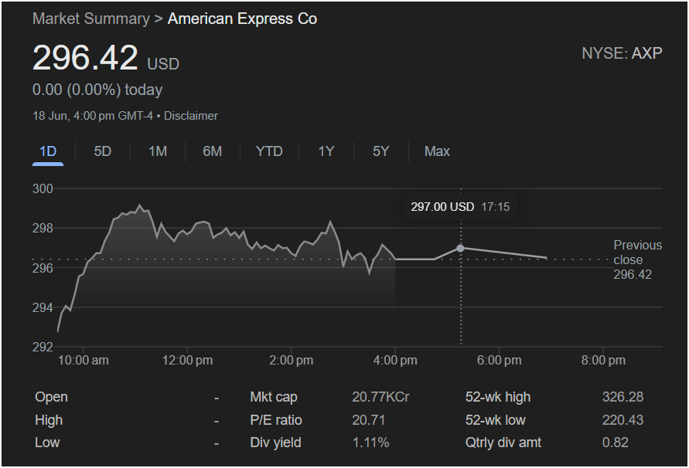The height and width of the screenshot is (468, 689).
Task: Click the Open stat label
Action: (51, 397)
